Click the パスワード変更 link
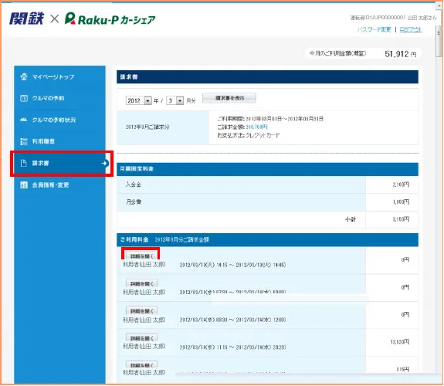 pos(374,29)
